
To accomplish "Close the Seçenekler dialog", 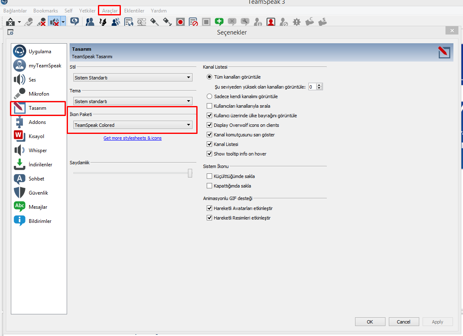I will [452, 30].
